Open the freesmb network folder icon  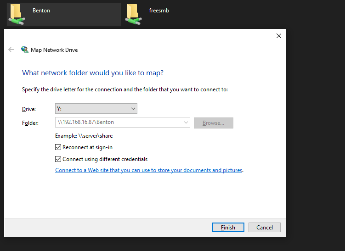[133, 15]
